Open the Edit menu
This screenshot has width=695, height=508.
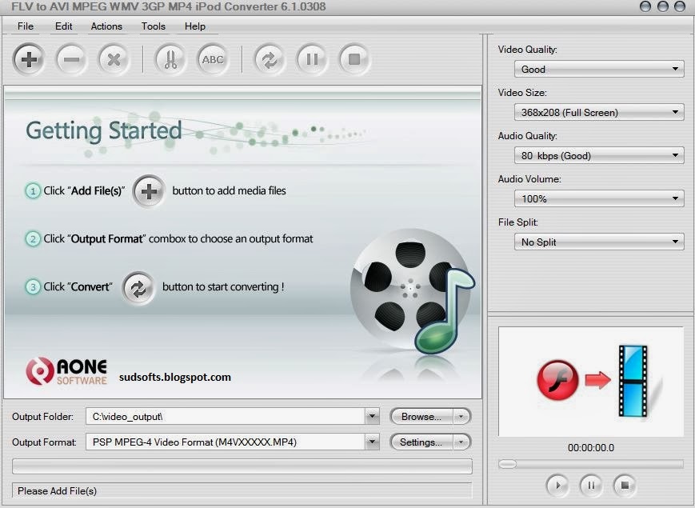point(63,26)
